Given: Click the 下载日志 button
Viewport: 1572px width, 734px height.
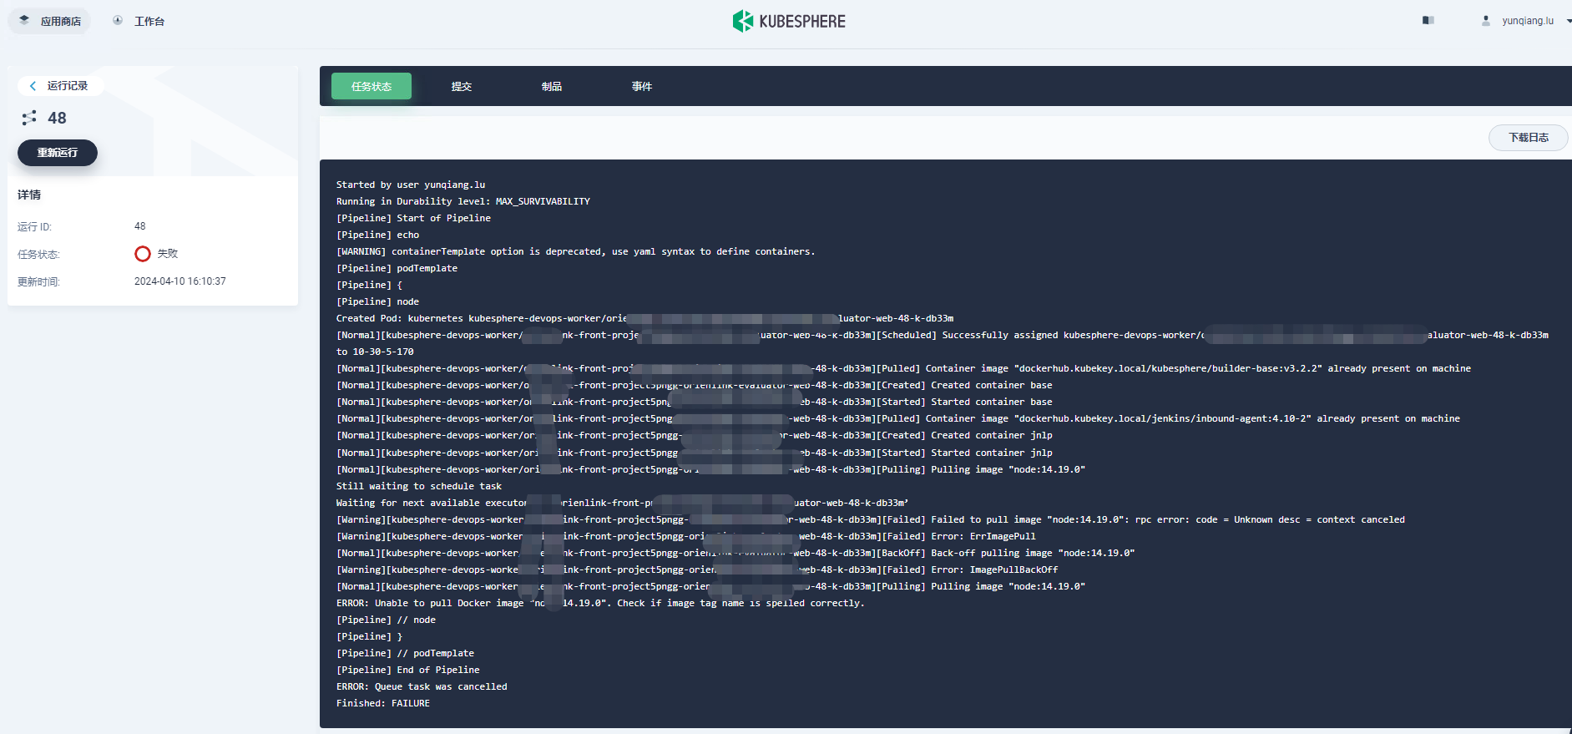Looking at the screenshot, I should 1528,138.
